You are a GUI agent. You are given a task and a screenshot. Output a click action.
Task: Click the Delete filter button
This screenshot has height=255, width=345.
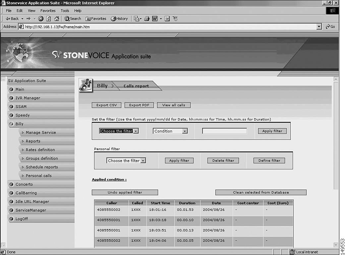[x=223, y=160]
